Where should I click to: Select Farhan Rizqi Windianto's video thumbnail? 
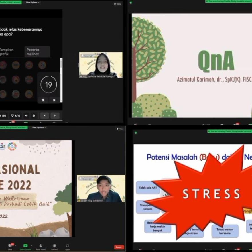[x=101, y=188]
